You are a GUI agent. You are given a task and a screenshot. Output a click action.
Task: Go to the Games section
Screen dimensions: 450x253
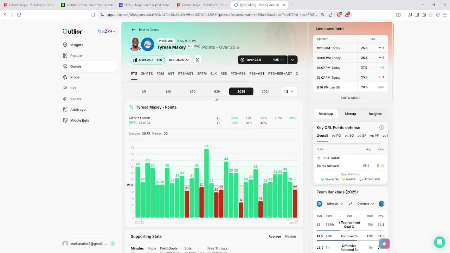(x=89, y=66)
